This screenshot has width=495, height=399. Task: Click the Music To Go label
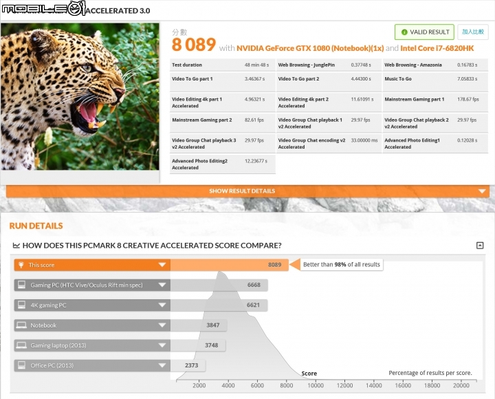click(x=398, y=78)
